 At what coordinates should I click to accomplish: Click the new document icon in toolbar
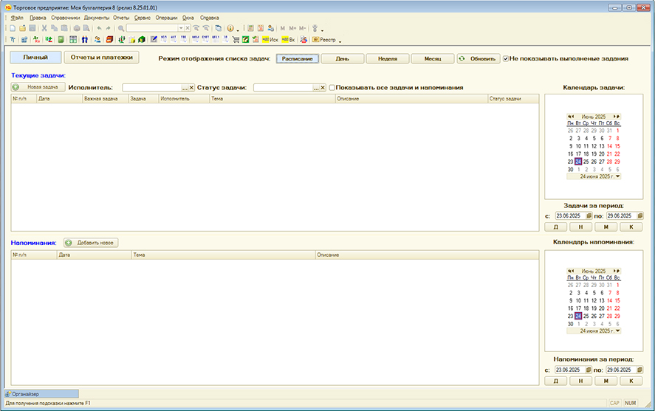pos(13,28)
